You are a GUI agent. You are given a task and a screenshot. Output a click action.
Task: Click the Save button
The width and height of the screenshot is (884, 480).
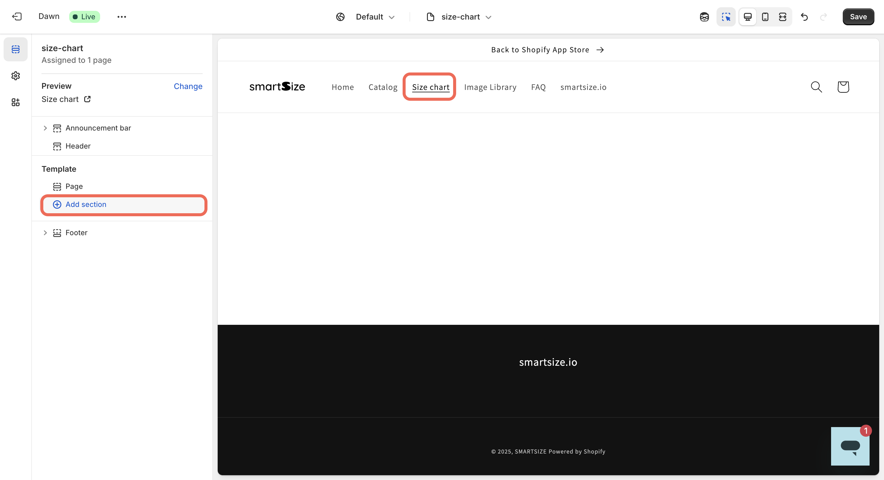click(x=858, y=17)
